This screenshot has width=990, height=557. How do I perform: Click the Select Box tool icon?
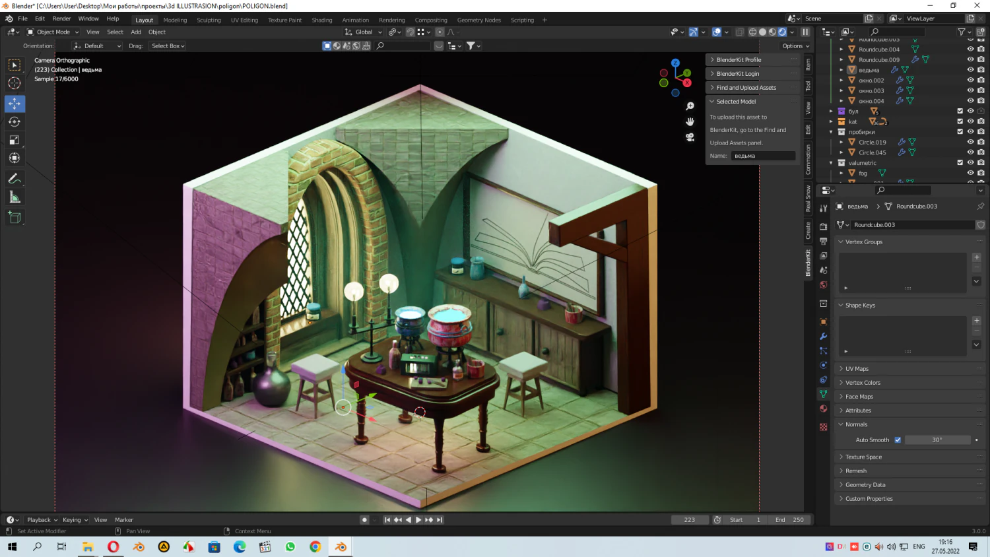[x=15, y=65]
